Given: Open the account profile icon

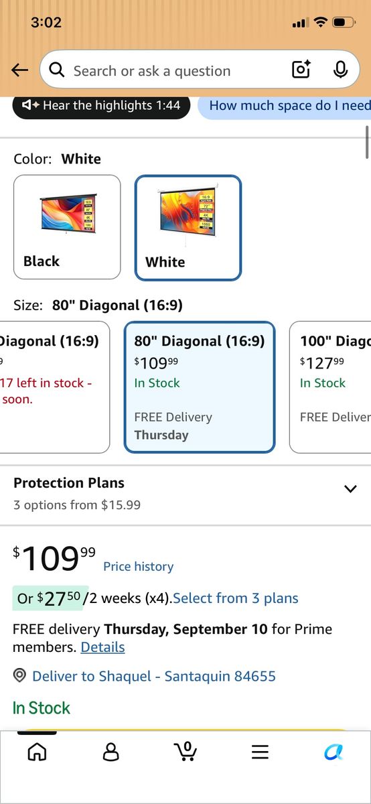Looking at the screenshot, I should tap(111, 752).
